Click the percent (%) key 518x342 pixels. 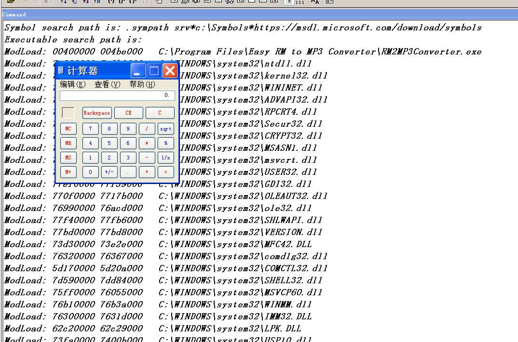pos(166,143)
